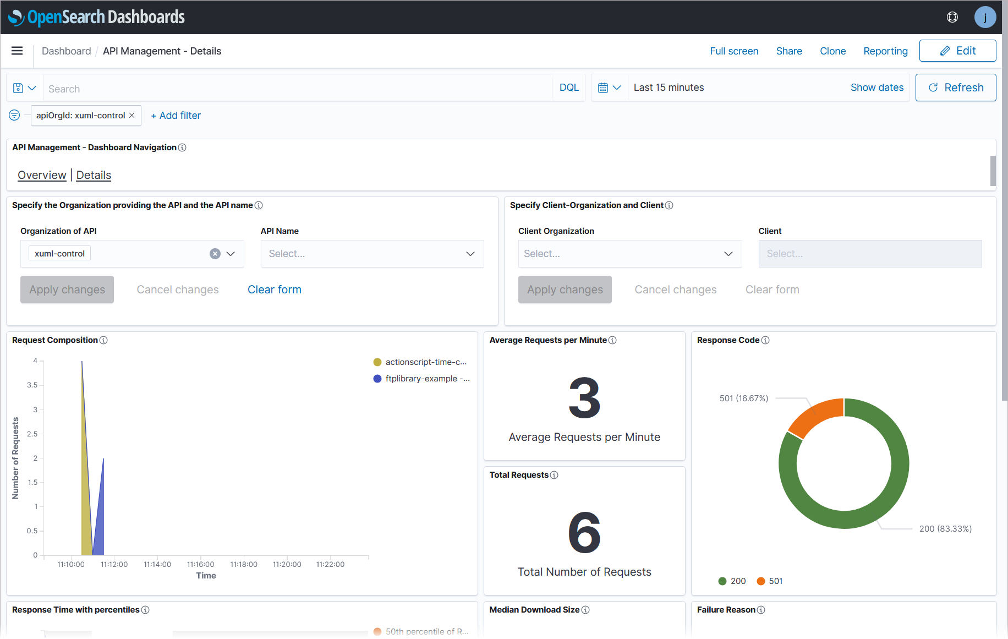This screenshot has width=1008, height=639.
Task: Open the Share menu
Action: (788, 51)
